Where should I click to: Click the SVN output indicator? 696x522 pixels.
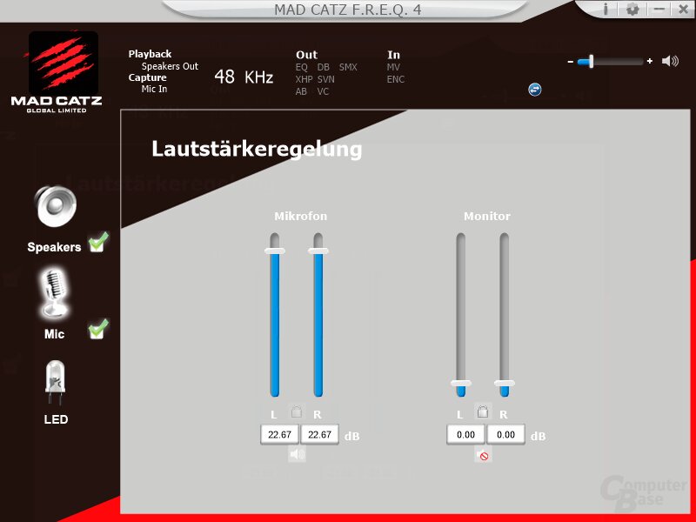[325, 79]
